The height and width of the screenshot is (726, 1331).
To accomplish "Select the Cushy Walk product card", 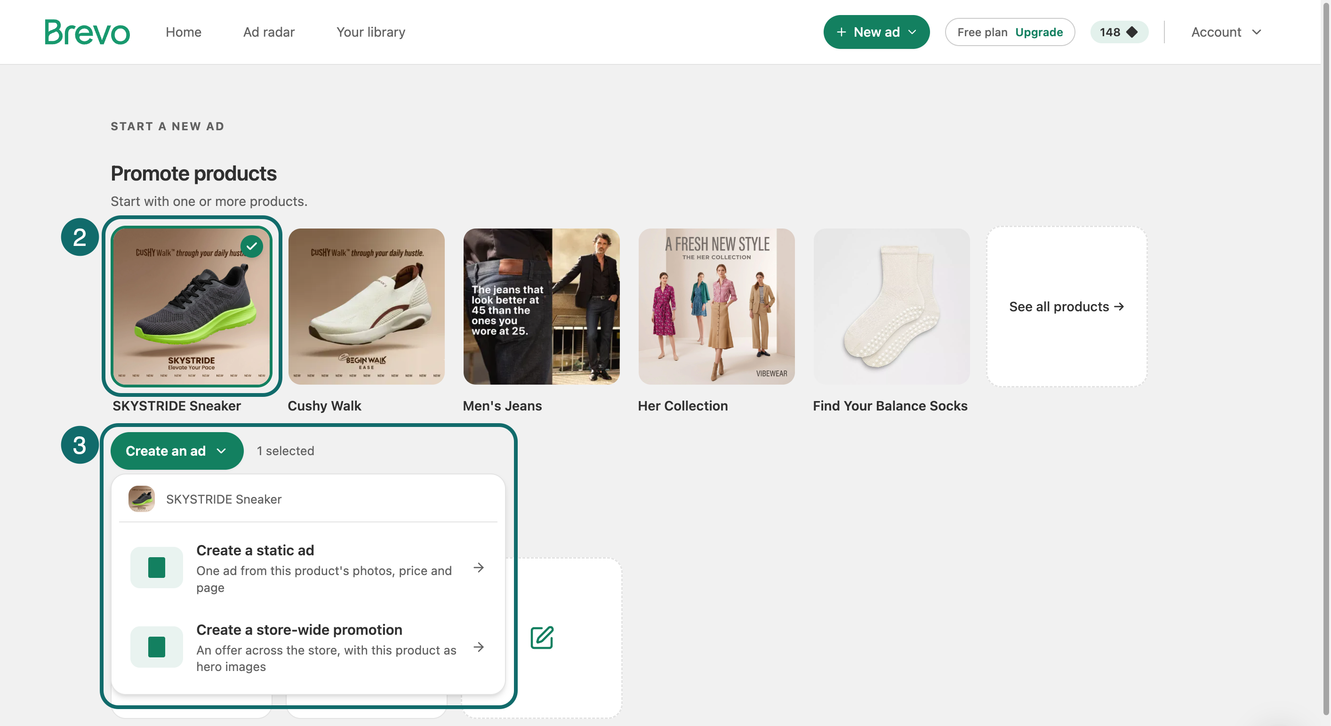I will click(x=366, y=307).
